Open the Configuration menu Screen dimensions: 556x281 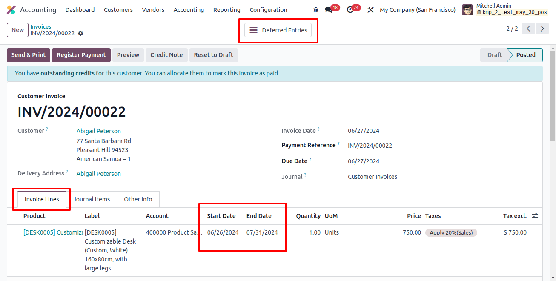tap(268, 10)
